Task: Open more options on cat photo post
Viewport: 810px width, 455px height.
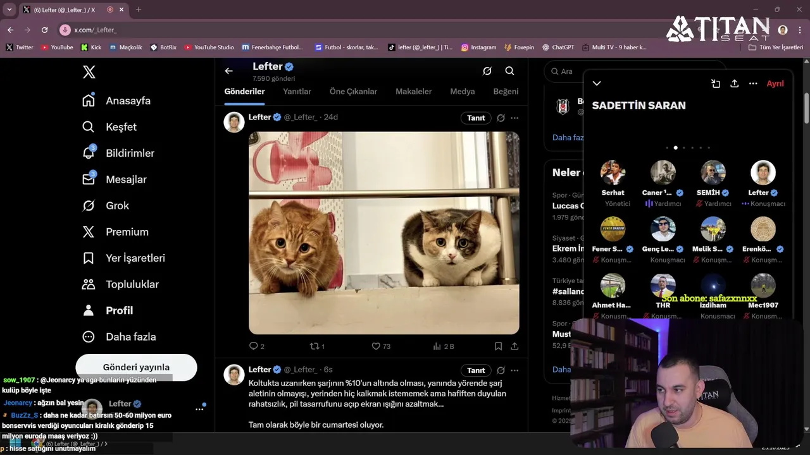Action: [514, 118]
